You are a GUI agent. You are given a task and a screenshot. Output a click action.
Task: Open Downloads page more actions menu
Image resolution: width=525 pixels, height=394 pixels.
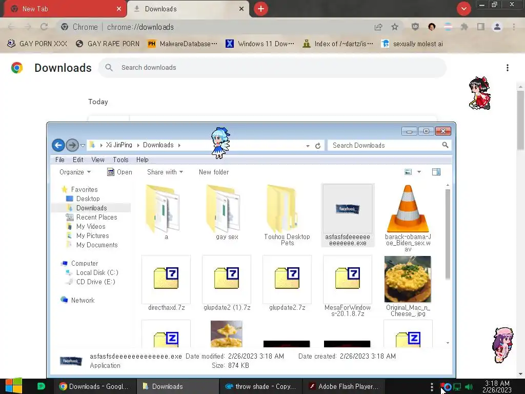pyautogui.click(x=508, y=68)
